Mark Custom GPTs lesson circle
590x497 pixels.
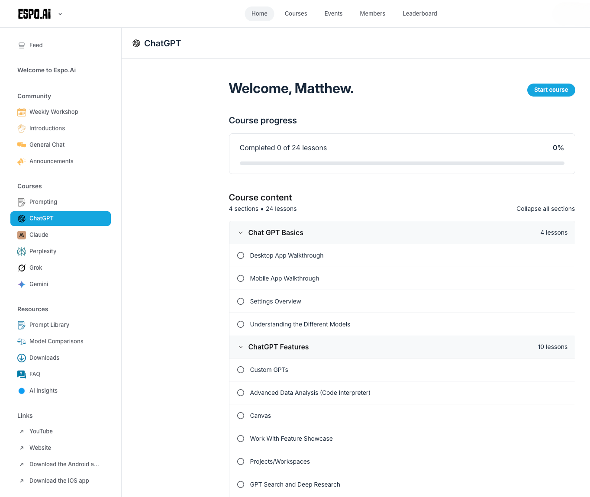tap(241, 370)
